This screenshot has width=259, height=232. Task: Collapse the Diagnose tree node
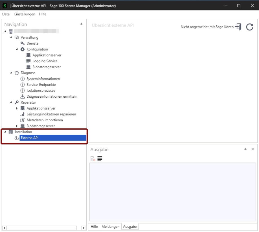[x=11, y=73]
